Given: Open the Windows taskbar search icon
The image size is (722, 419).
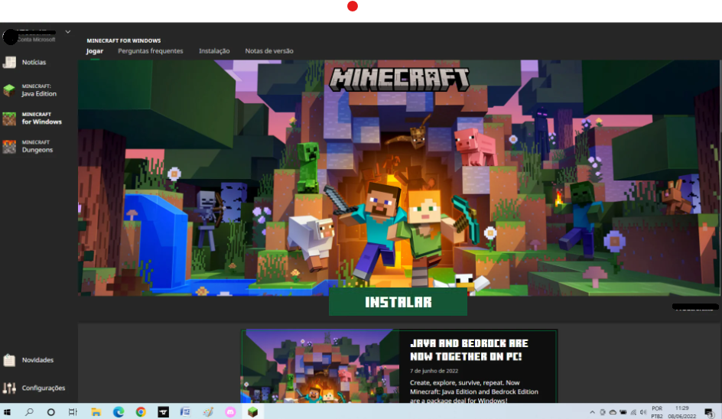Looking at the screenshot, I should click(29, 412).
